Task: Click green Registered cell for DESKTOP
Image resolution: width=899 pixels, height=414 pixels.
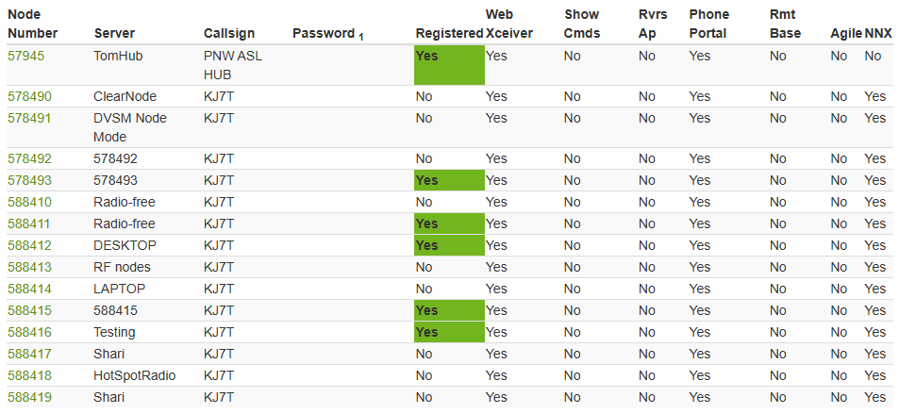Action: coord(449,245)
